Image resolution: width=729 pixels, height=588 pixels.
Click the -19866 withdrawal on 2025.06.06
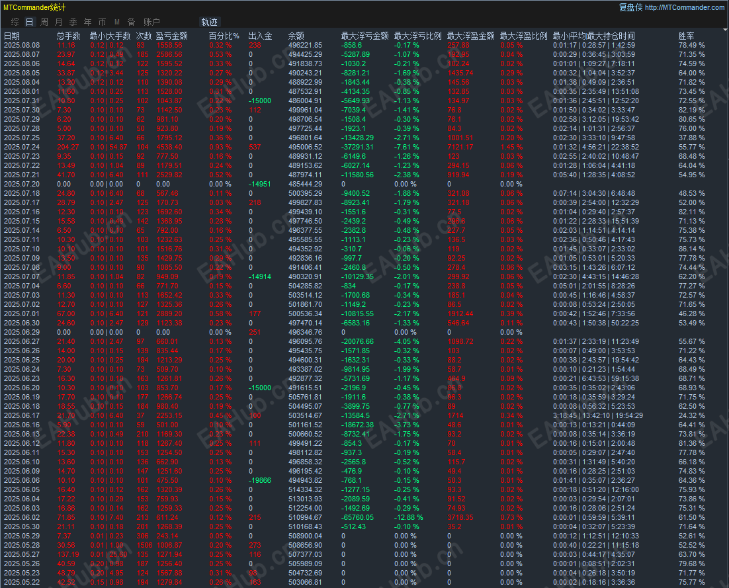point(260,480)
